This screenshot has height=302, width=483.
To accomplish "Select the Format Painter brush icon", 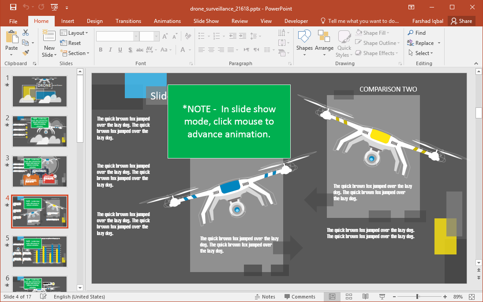I will pyautogui.click(x=26, y=53).
